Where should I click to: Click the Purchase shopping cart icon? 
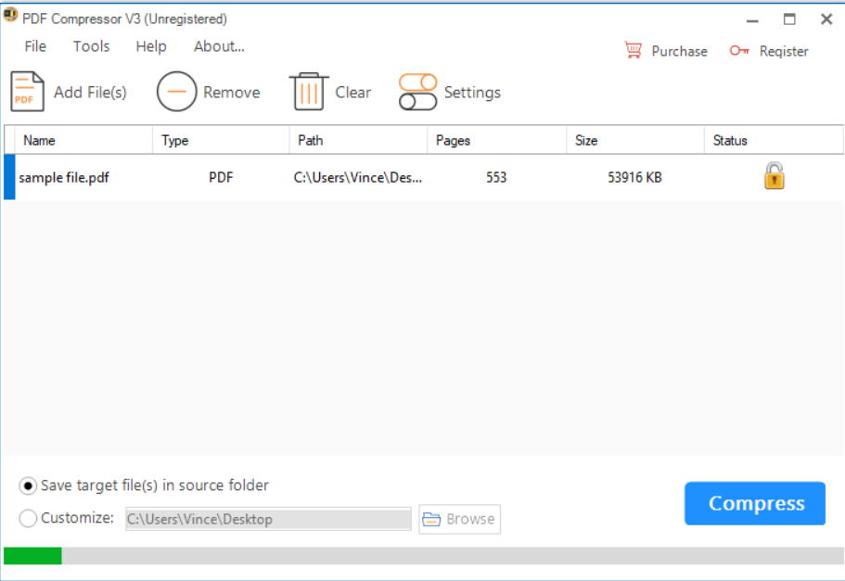[634, 50]
